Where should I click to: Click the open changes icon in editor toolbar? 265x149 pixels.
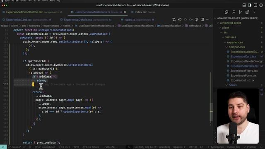pyautogui.click(x=174, y=19)
